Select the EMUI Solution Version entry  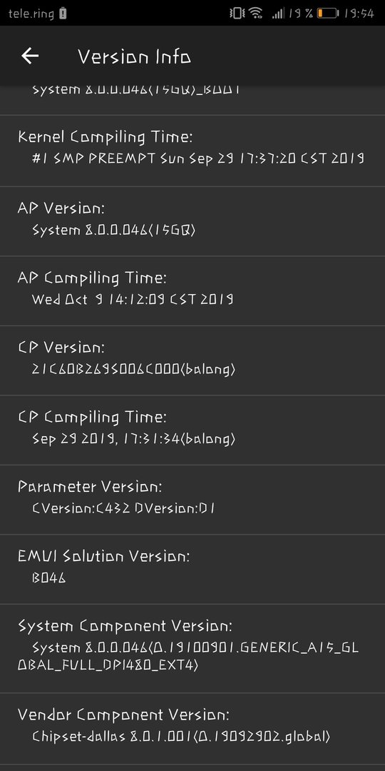tap(192, 570)
